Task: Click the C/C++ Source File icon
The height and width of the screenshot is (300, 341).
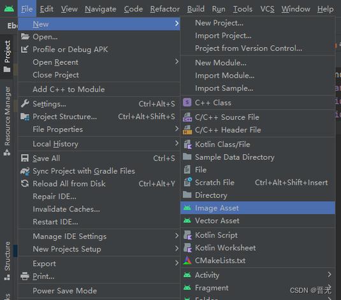Action: 187,117
